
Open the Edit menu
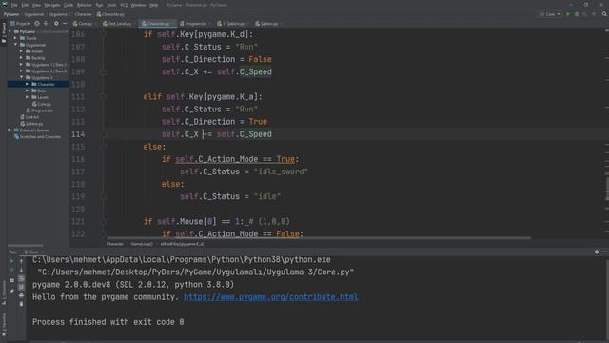(x=25, y=5)
